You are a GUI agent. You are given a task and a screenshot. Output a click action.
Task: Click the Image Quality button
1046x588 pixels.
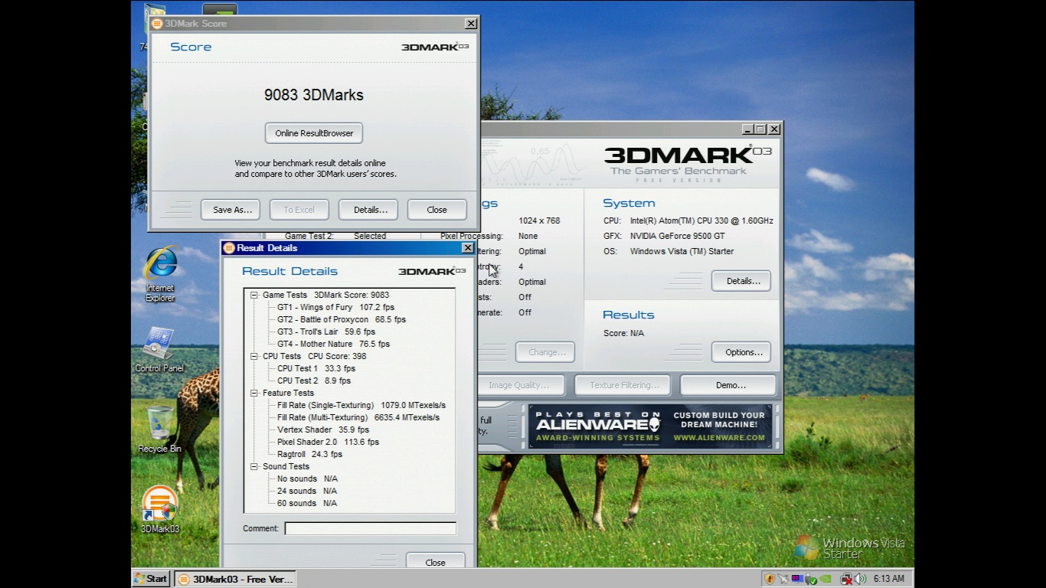(x=521, y=385)
